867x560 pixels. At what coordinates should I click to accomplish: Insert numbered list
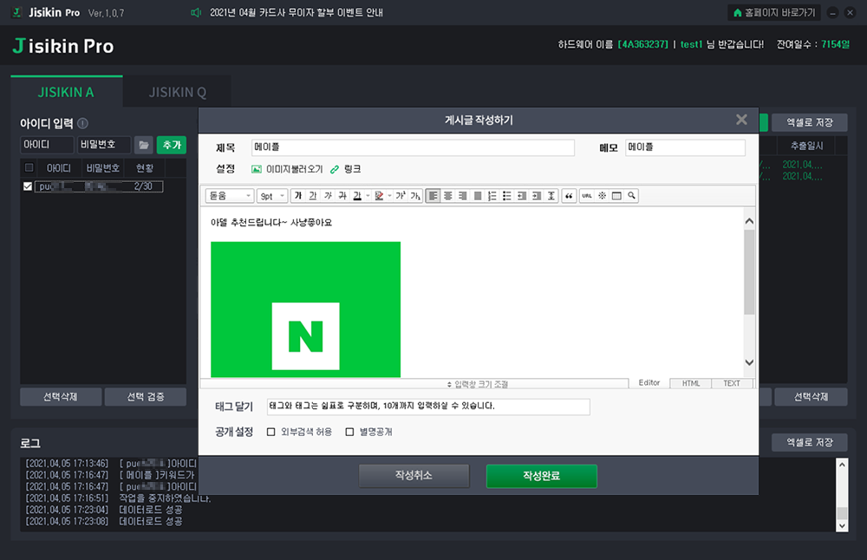492,196
